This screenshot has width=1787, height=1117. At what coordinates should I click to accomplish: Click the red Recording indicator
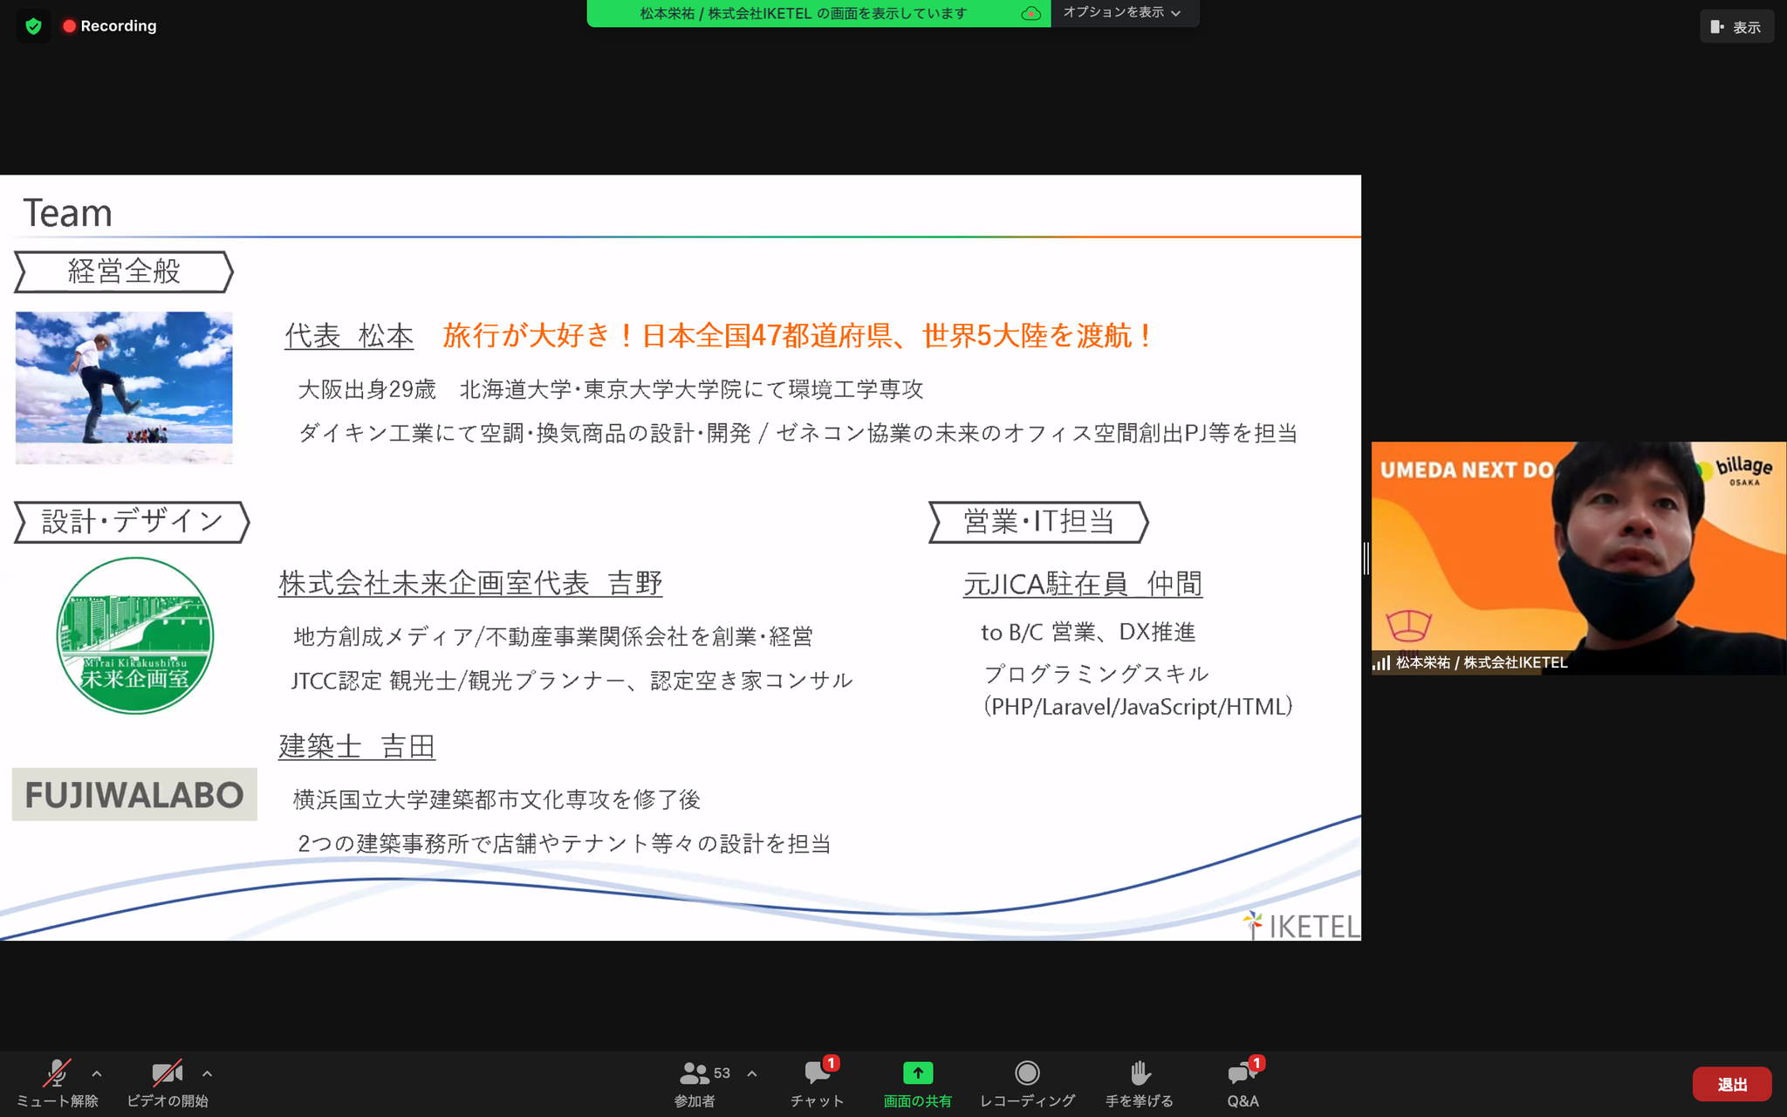pyautogui.click(x=110, y=26)
